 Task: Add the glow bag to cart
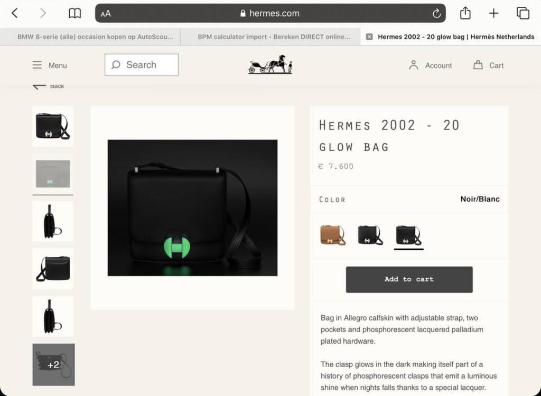(x=409, y=279)
